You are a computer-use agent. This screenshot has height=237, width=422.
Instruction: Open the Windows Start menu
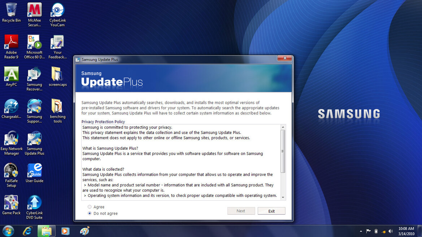coord(8,231)
